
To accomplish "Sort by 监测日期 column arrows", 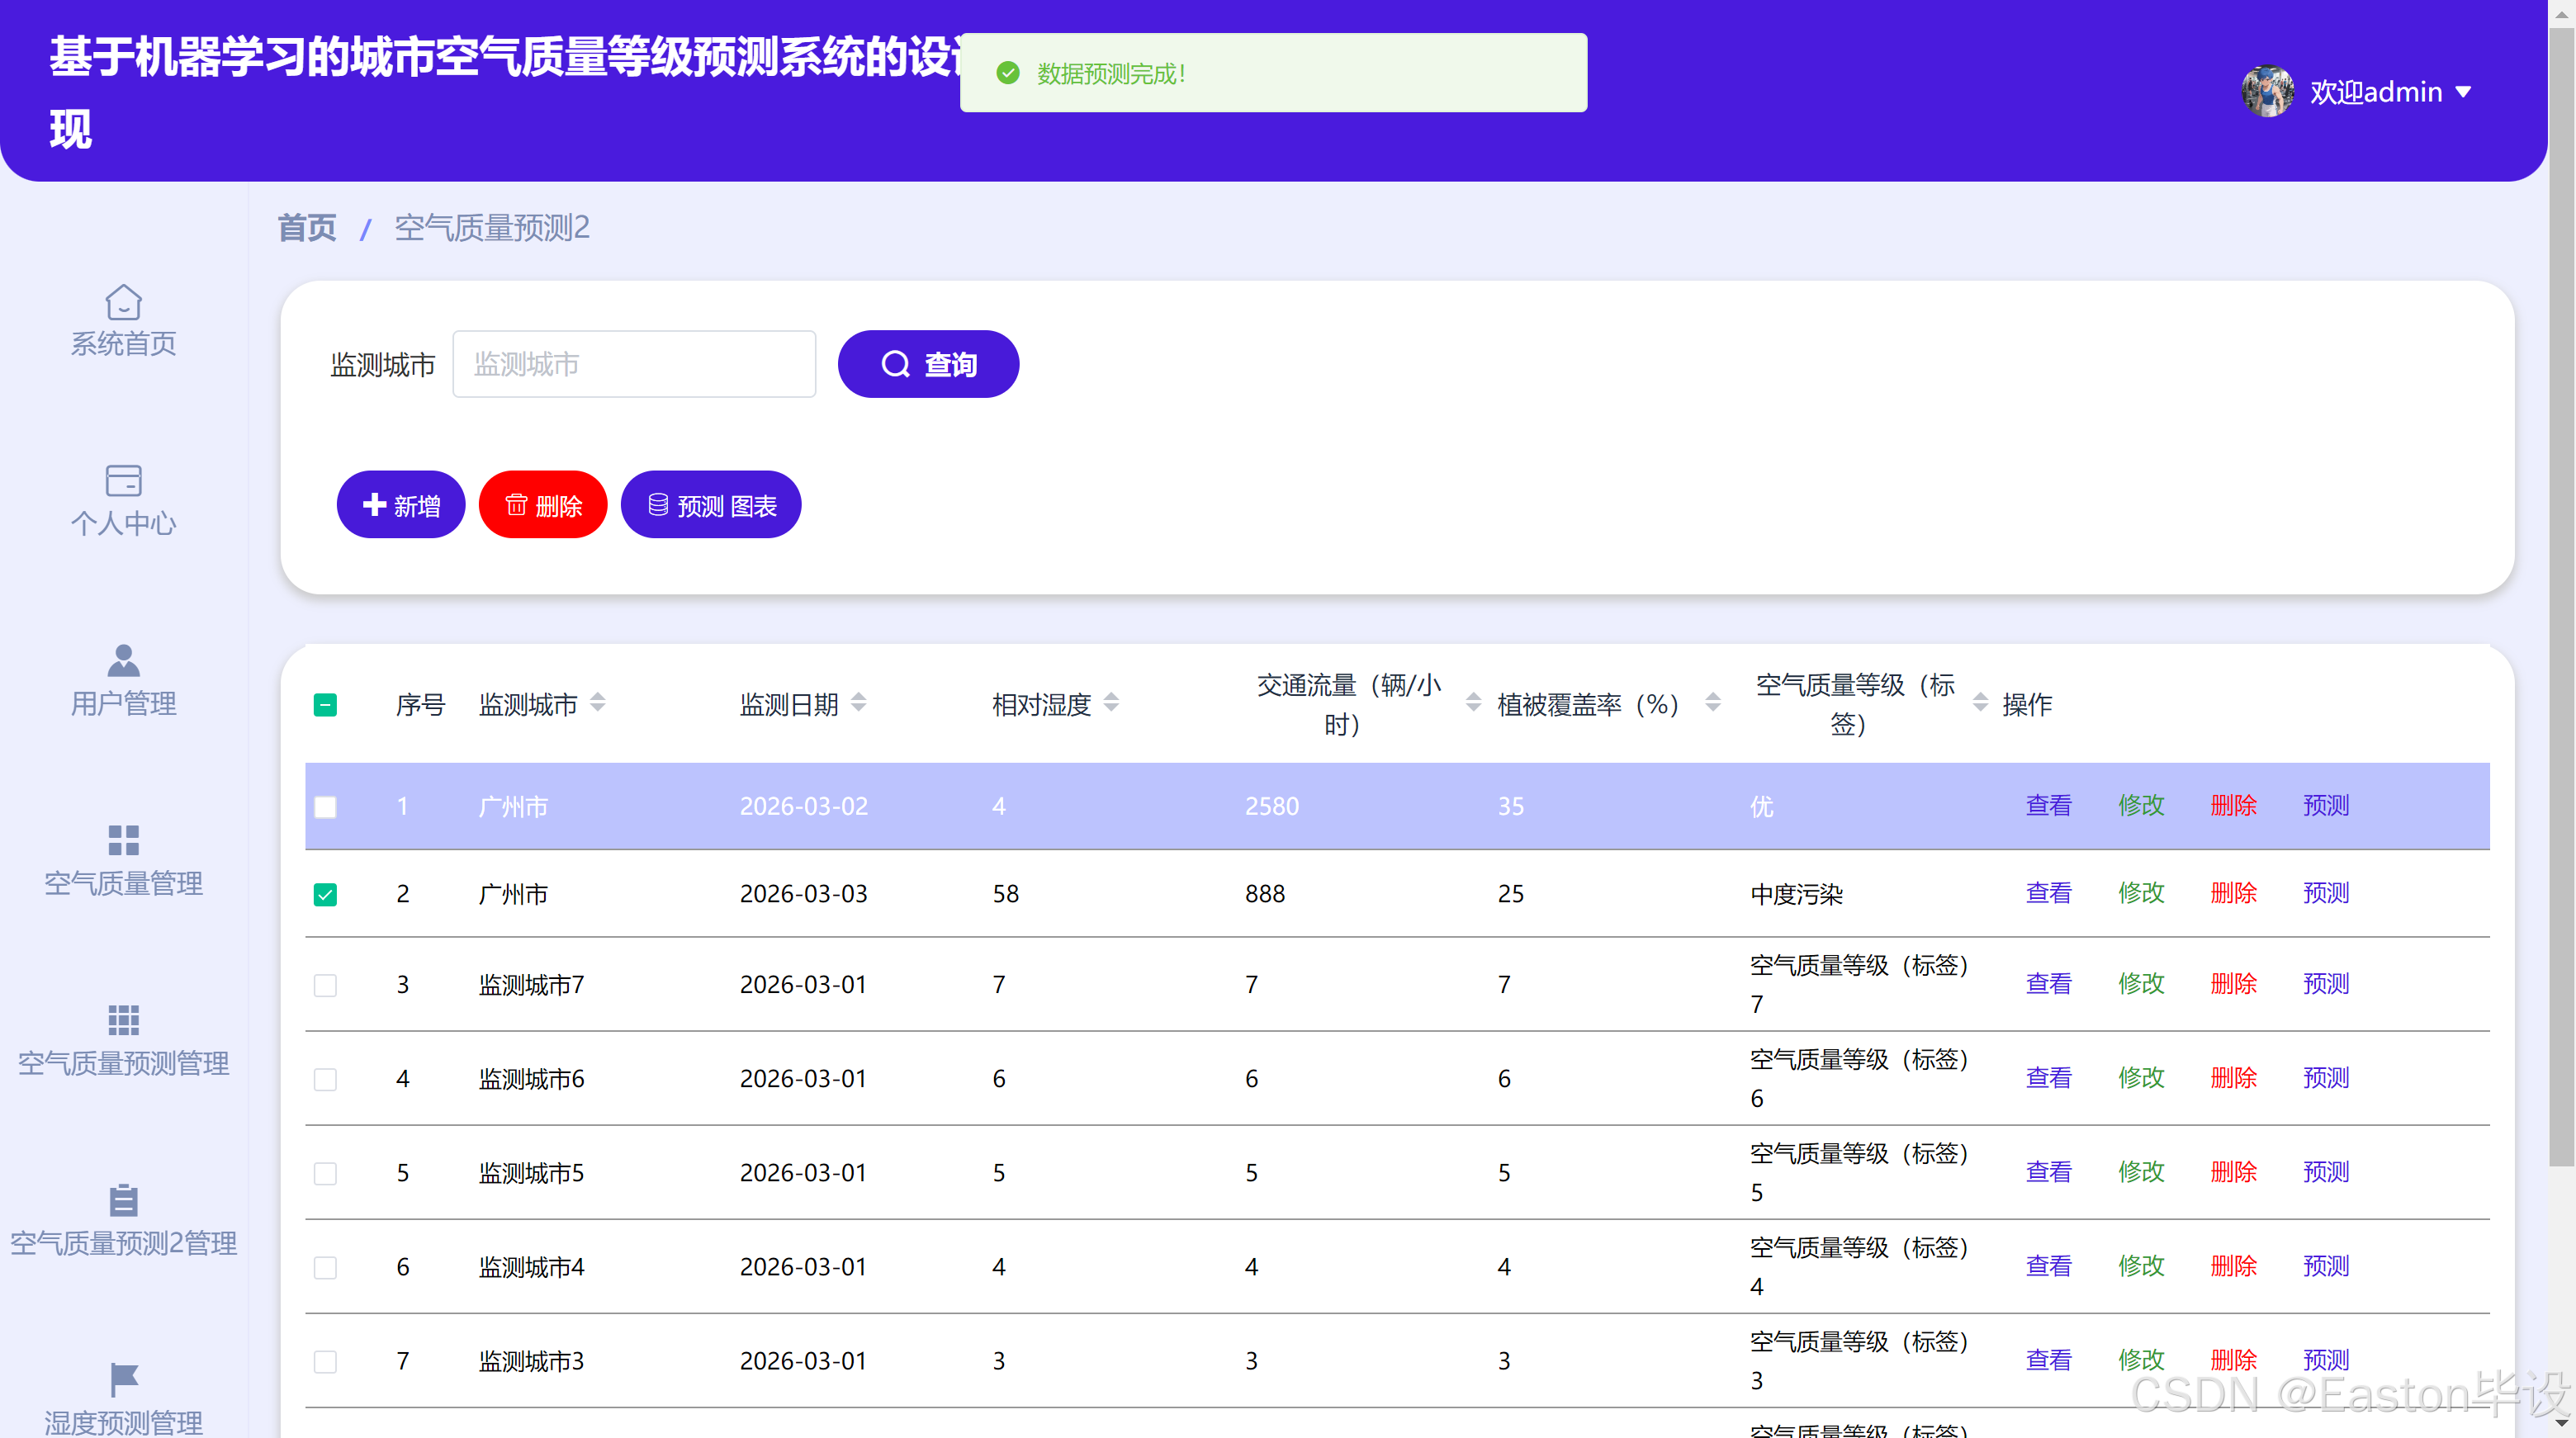I will point(858,703).
